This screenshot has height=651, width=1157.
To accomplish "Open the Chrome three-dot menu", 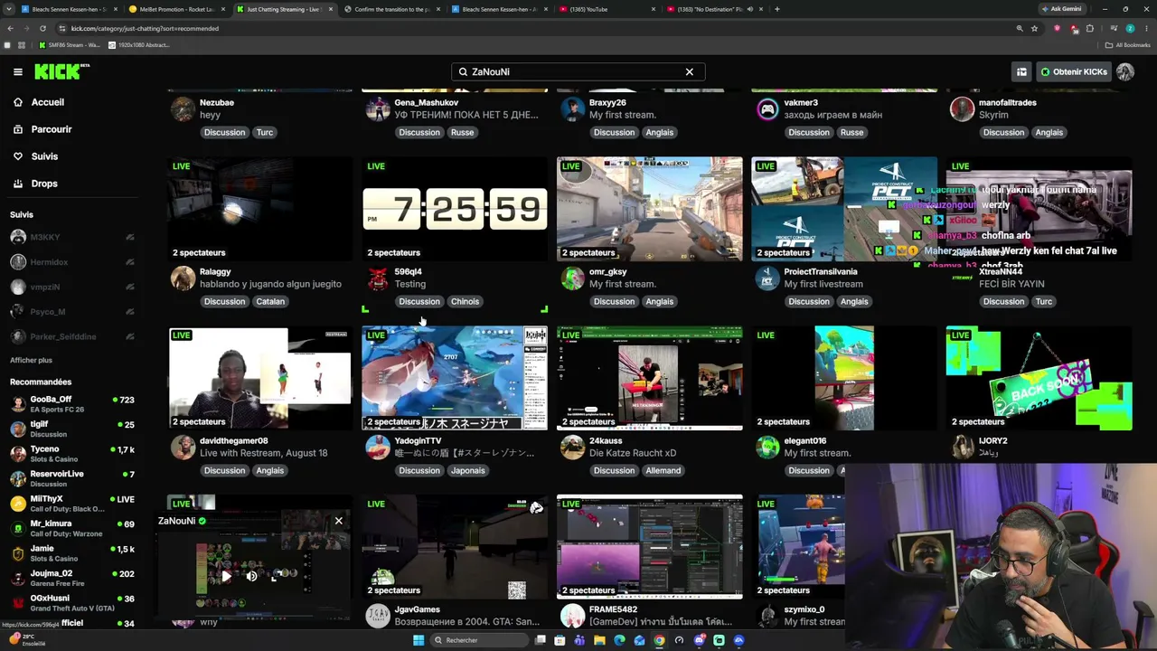I will (x=1146, y=28).
